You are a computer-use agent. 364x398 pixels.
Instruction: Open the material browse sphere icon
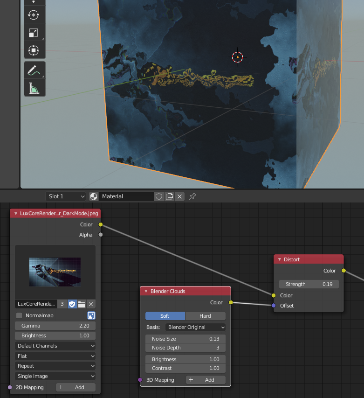94,196
